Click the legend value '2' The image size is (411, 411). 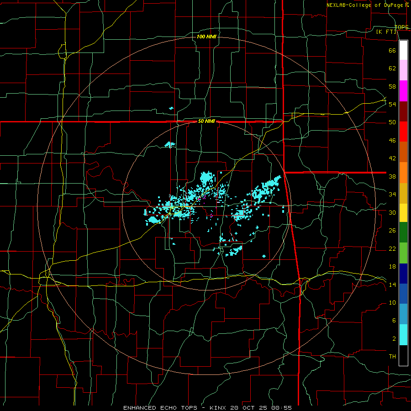394,339
